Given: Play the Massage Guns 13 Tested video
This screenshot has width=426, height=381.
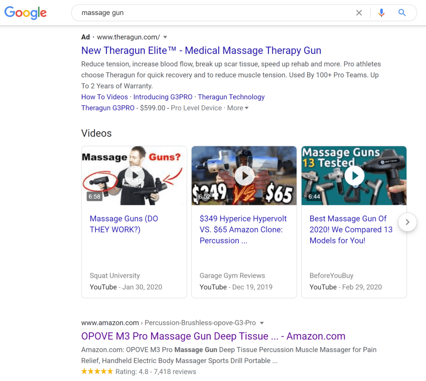Looking at the screenshot, I should [354, 176].
